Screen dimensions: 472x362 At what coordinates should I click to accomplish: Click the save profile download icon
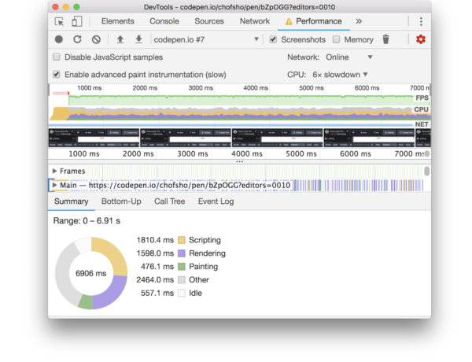[x=138, y=39]
